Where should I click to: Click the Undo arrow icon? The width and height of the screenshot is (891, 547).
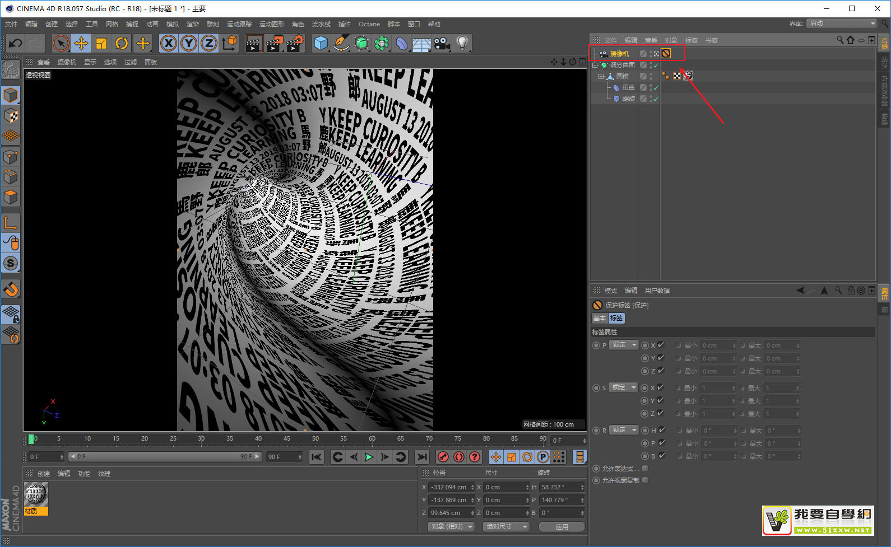16,43
